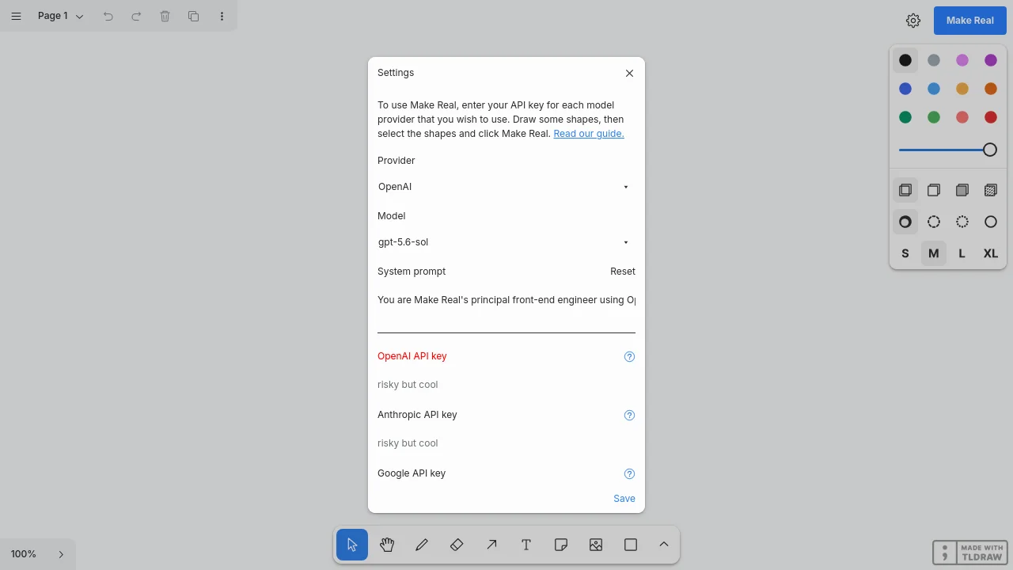Open the main hamburger menu

click(x=16, y=16)
